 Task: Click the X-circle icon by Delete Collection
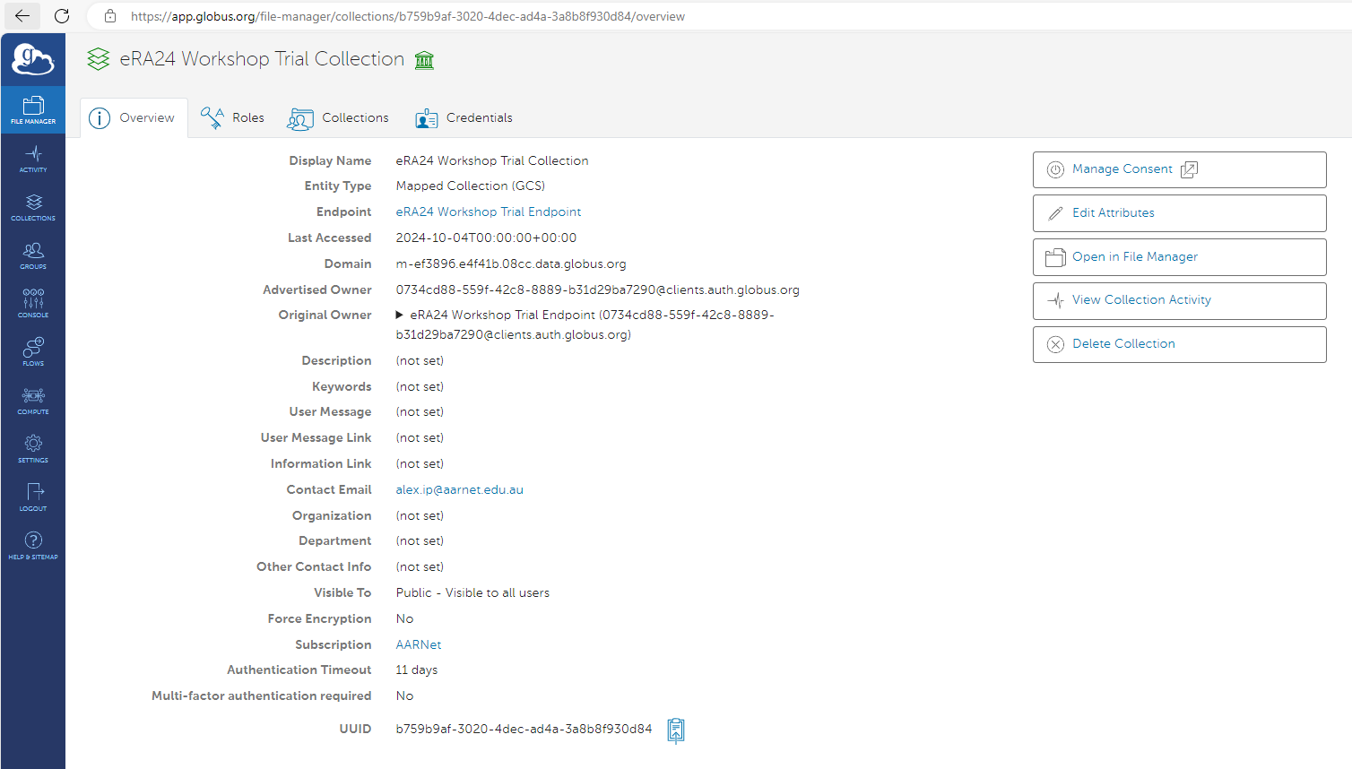point(1056,344)
